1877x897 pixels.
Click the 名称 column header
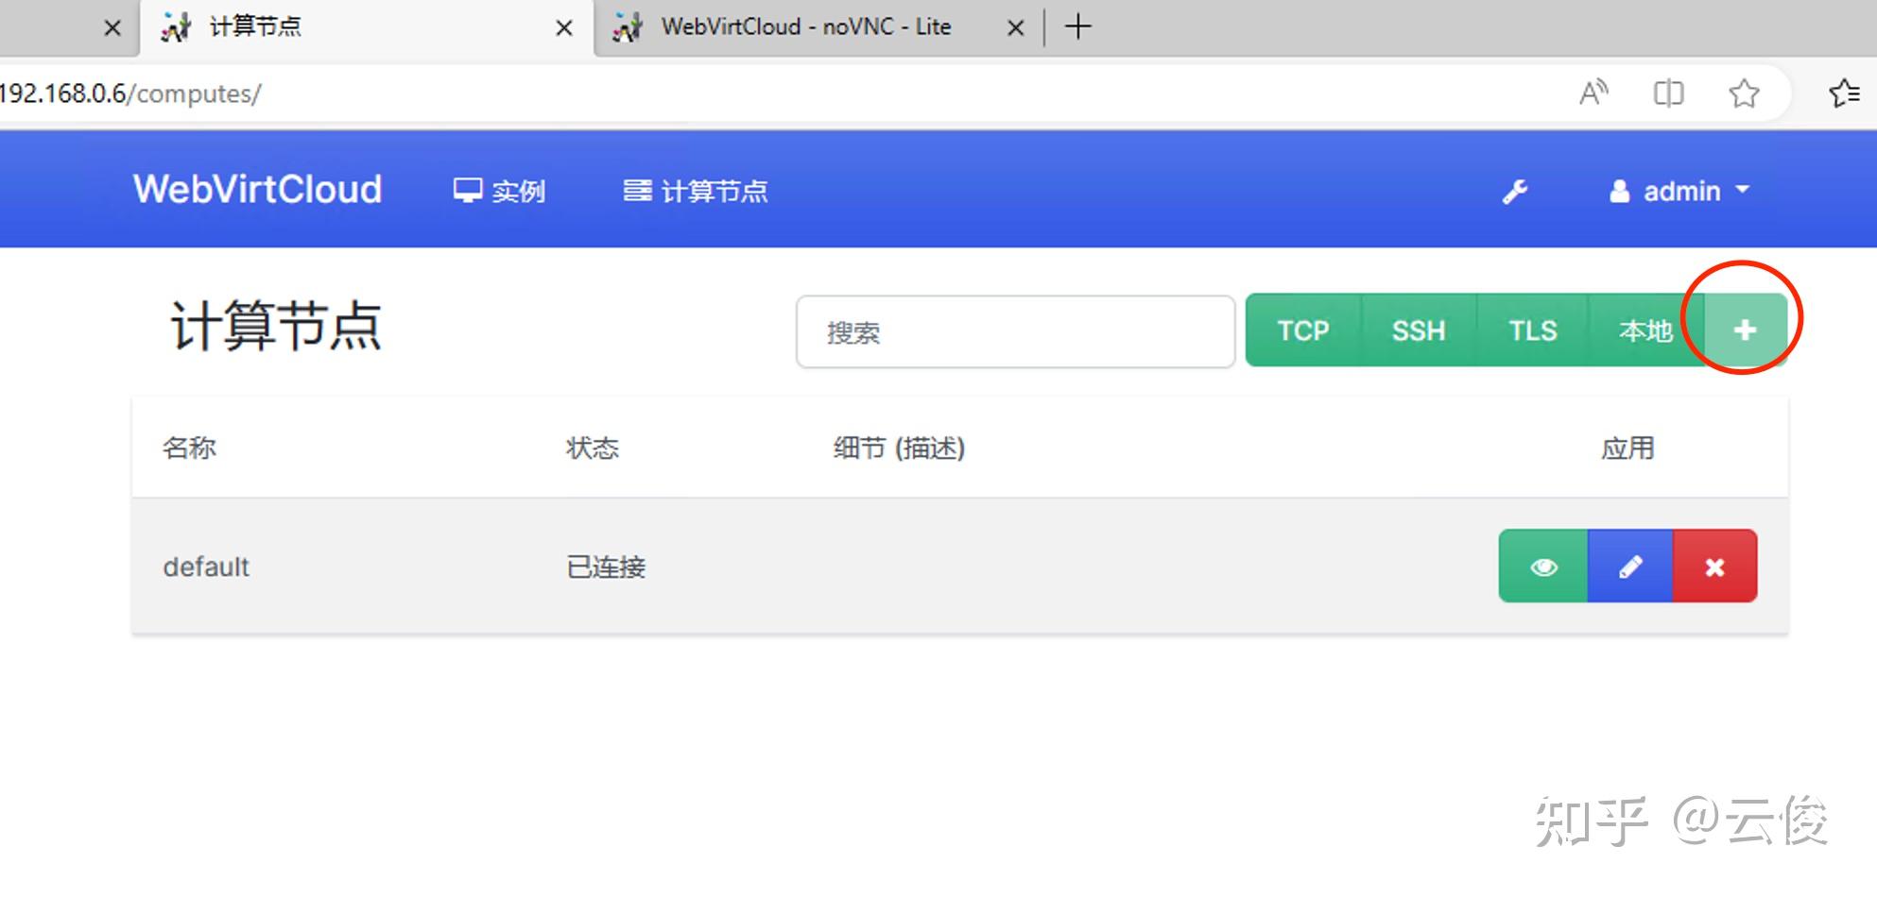[x=189, y=448]
